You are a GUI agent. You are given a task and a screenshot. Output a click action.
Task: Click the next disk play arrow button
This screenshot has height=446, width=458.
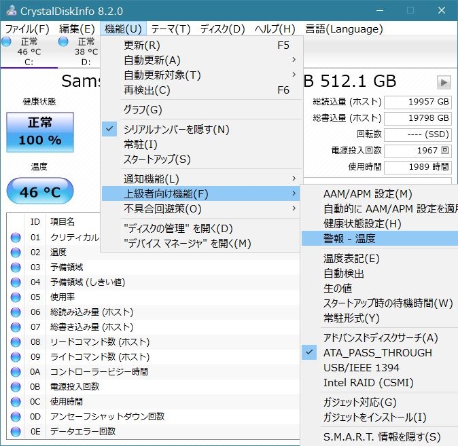click(444, 82)
